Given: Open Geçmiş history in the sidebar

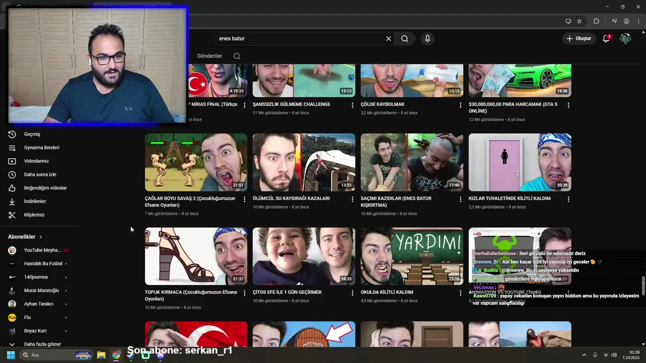Looking at the screenshot, I should tap(32, 134).
